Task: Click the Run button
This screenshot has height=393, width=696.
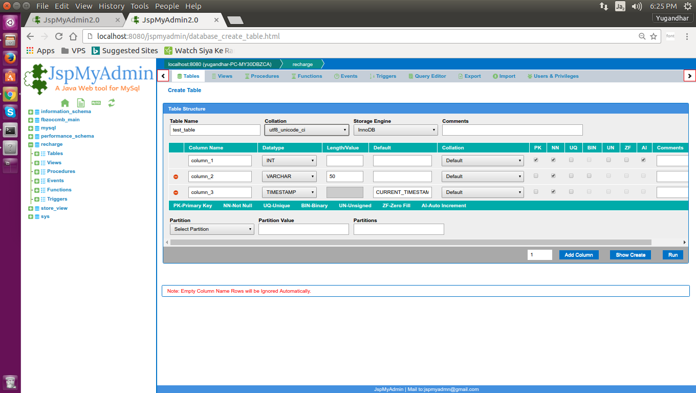Action: click(x=672, y=254)
